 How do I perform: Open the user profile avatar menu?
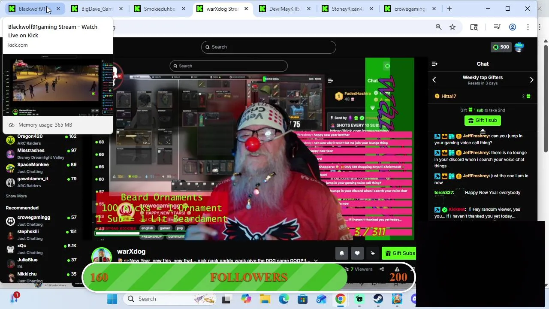coord(519,47)
